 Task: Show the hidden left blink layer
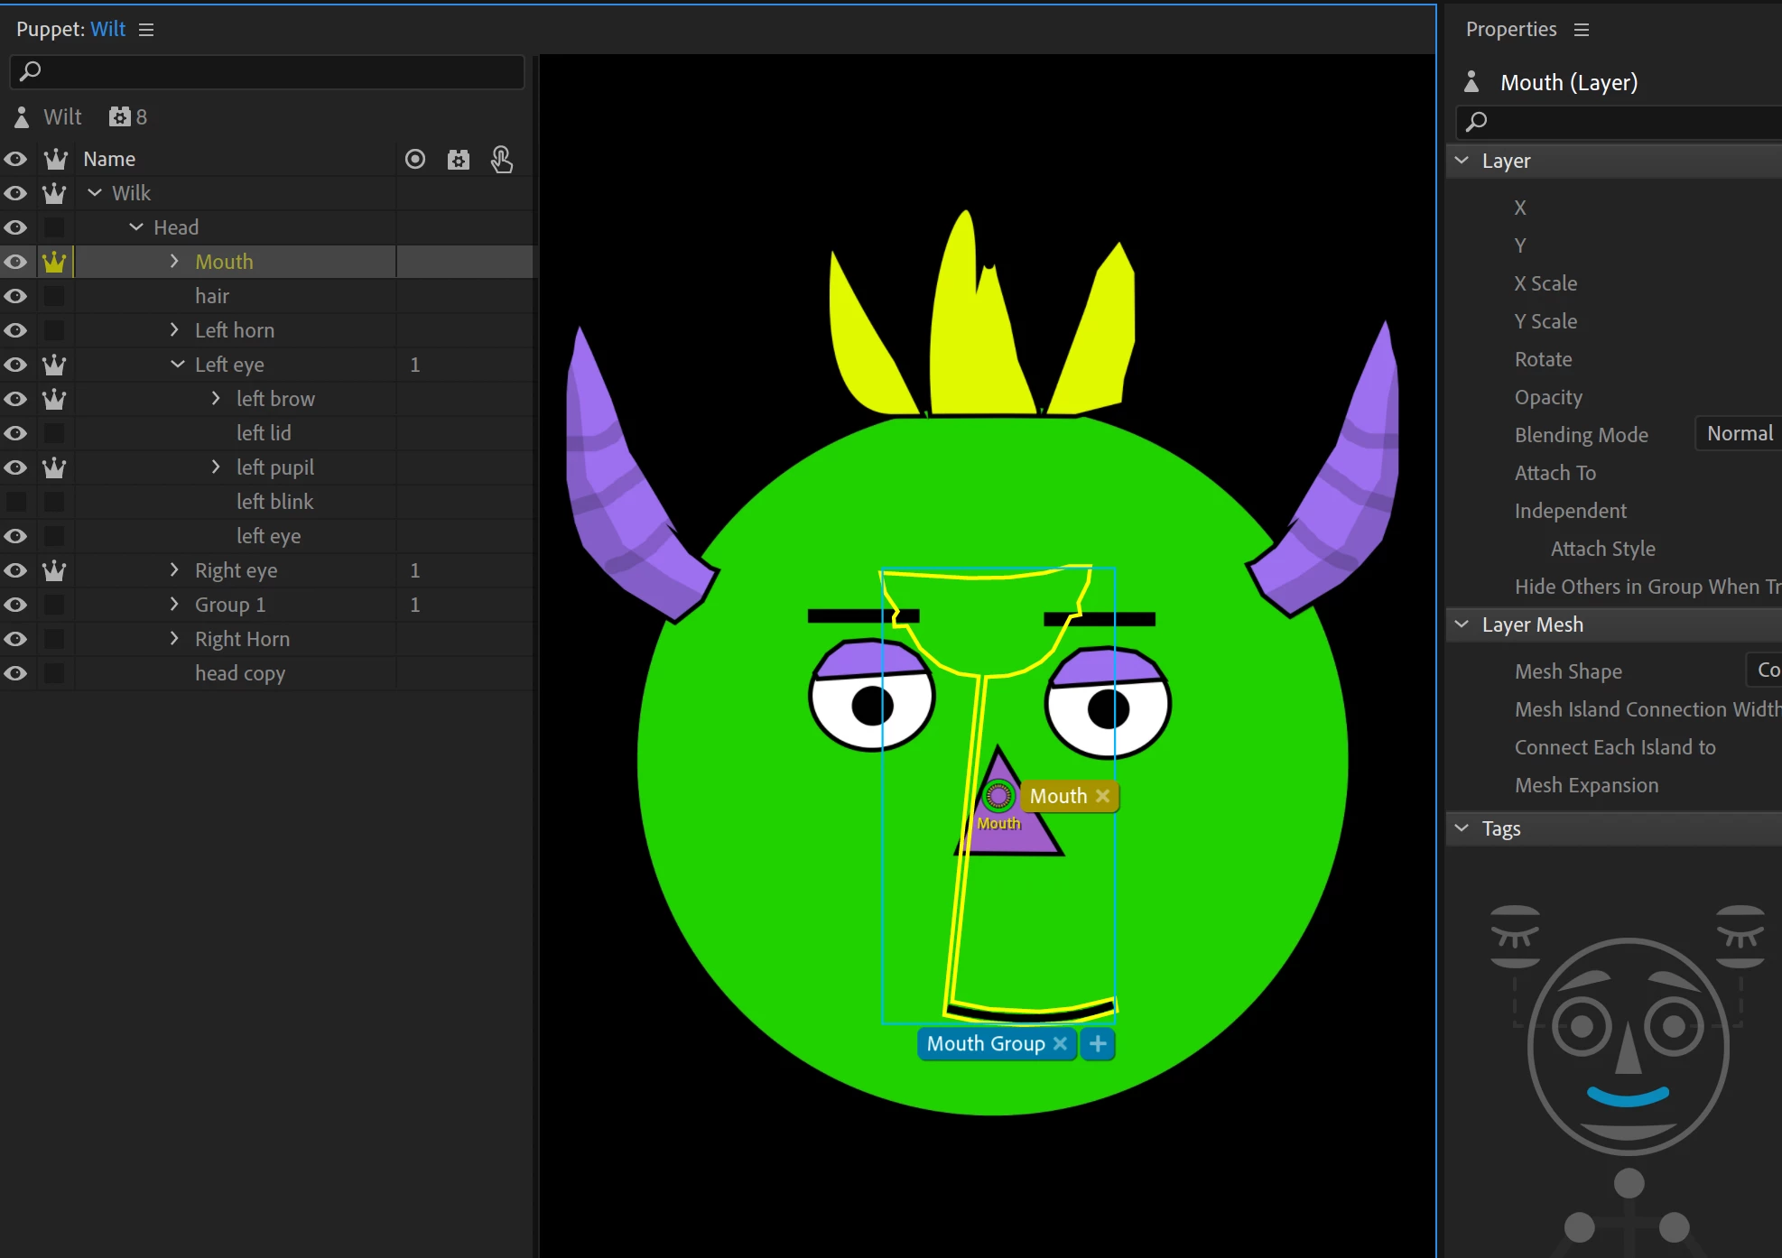pyautogui.click(x=15, y=502)
